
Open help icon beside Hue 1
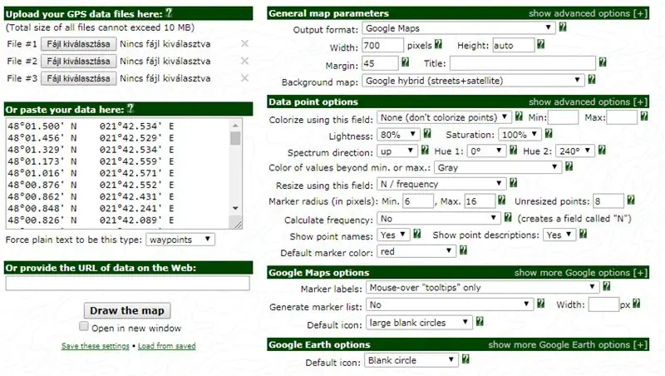[x=513, y=150]
